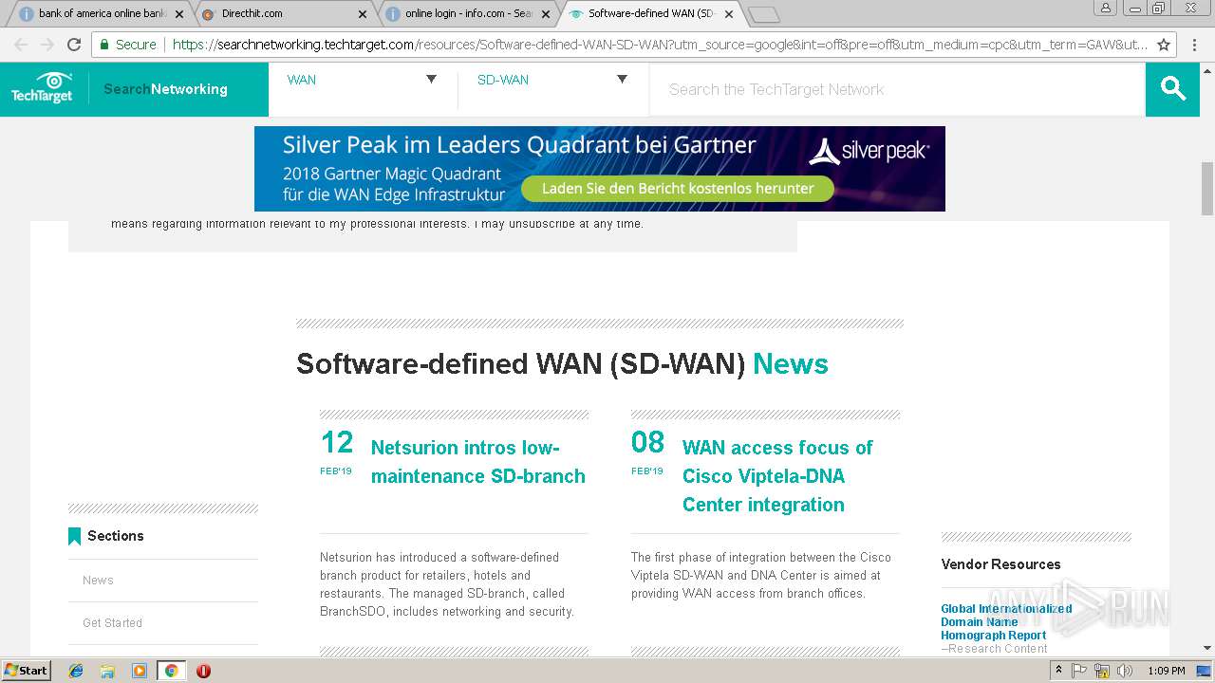This screenshot has height=683, width=1215.
Task: Click SearchNetworking site title
Action: [x=165, y=89]
